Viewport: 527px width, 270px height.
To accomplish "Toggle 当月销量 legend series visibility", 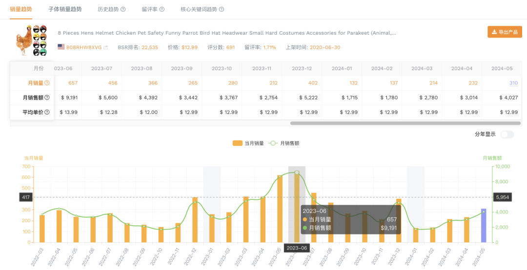I will [248, 143].
